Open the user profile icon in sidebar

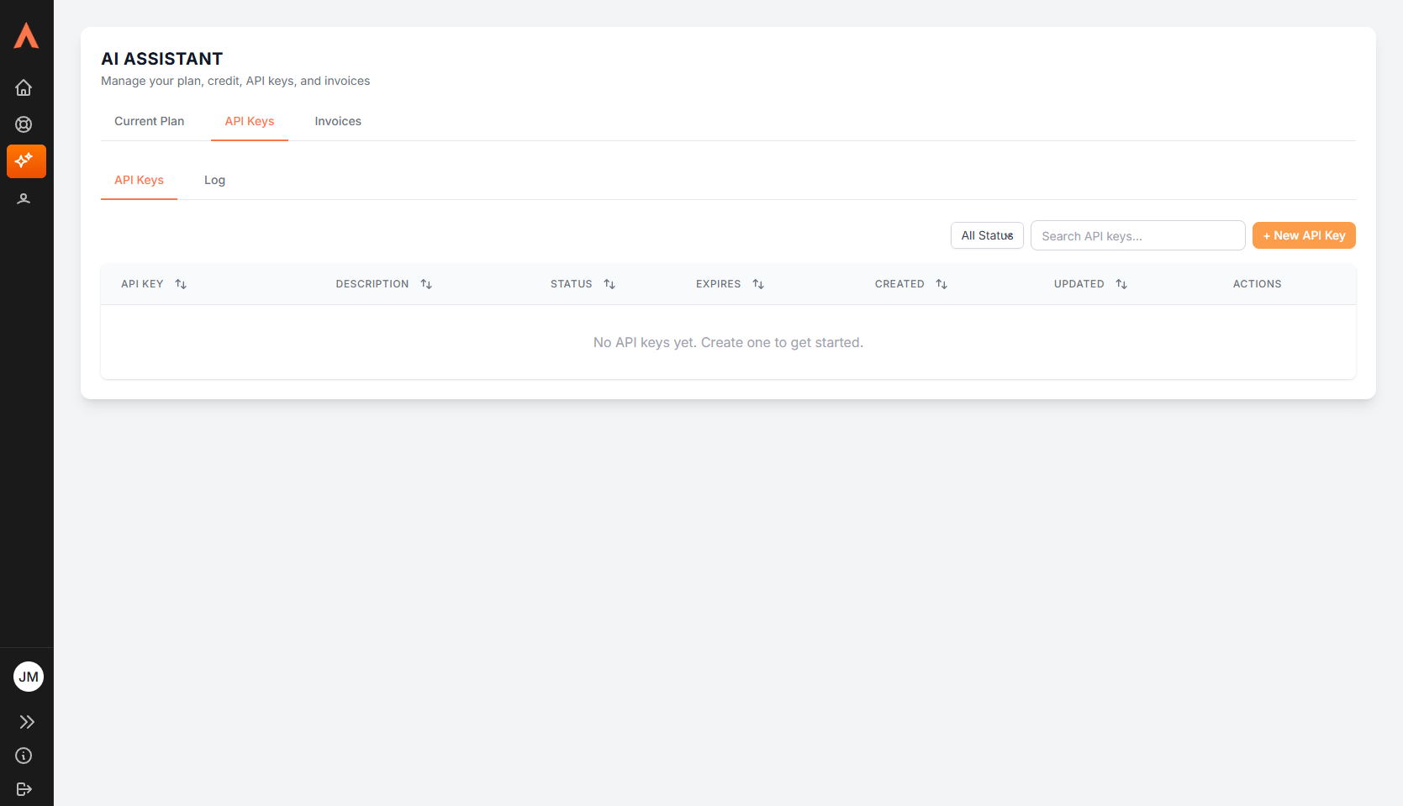(24, 198)
